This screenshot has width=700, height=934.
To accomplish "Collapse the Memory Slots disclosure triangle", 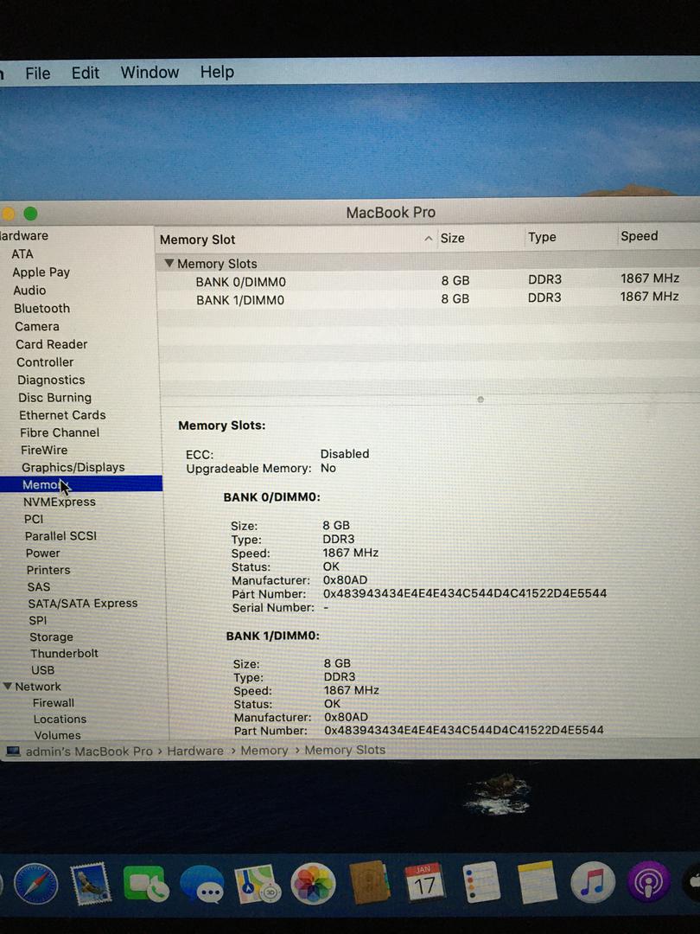I will [169, 263].
